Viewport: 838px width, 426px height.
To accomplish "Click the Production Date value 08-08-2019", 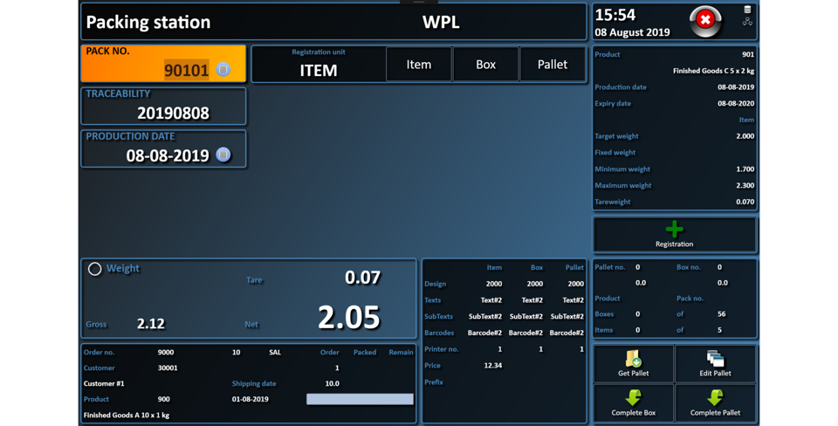I will coord(167,155).
